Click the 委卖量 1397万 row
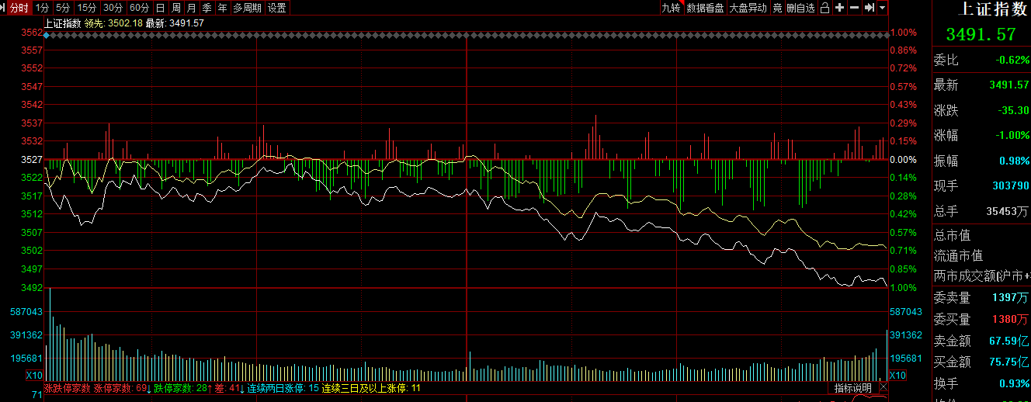This screenshot has height=402, width=1031. [981, 297]
